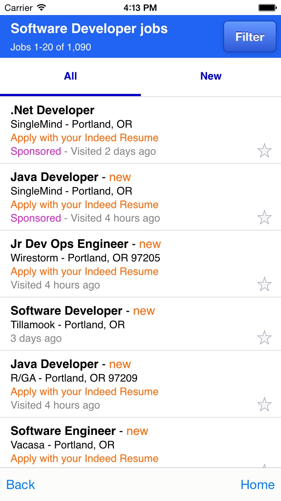
Task: Tap the Software Developer jobs header title
Action: point(89,29)
